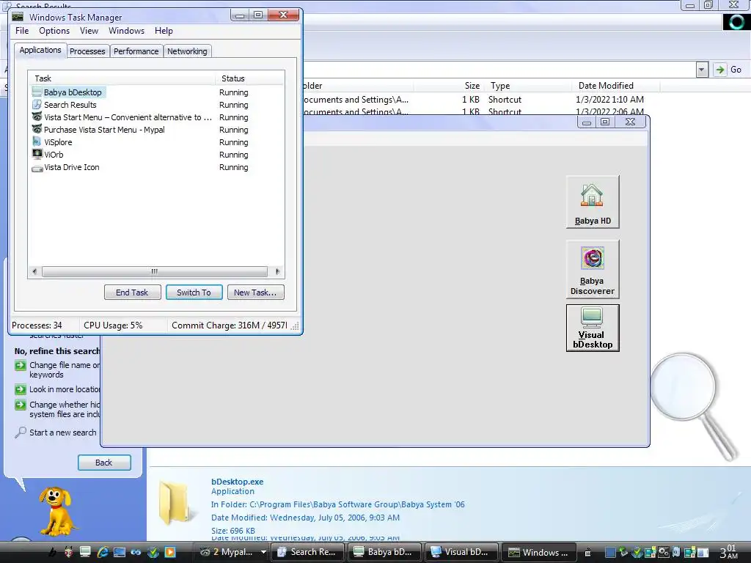Viewport: 751px width, 563px height.
Task: Switch to Search Results taskbar button
Action: (308, 552)
